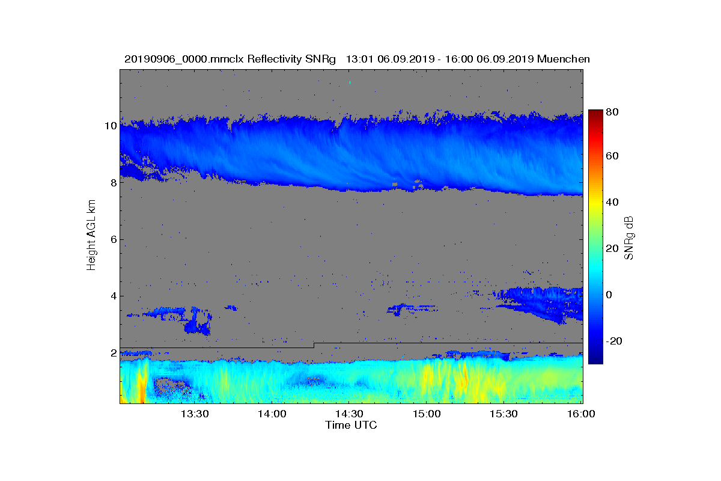This screenshot has width=721, height=481.
Task: Click the height tick label 6
Action: coord(113,239)
